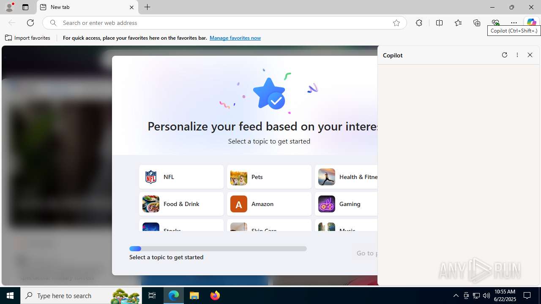This screenshot has height=304, width=541.
Task: Select the New tab browser tab
Action: pyautogui.click(x=87, y=7)
